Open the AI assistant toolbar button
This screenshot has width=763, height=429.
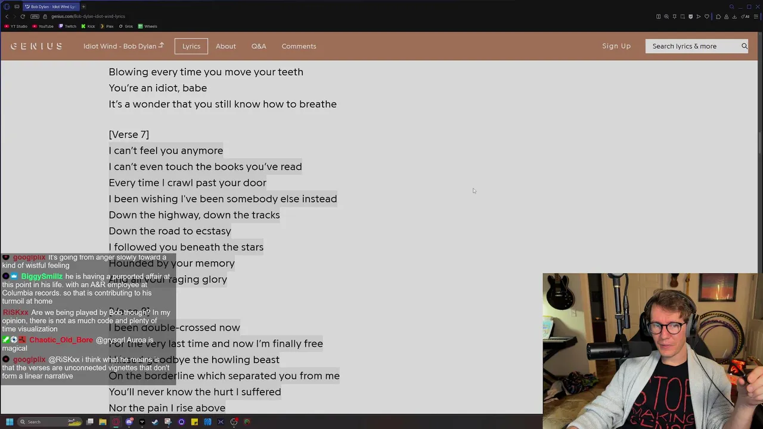745,17
